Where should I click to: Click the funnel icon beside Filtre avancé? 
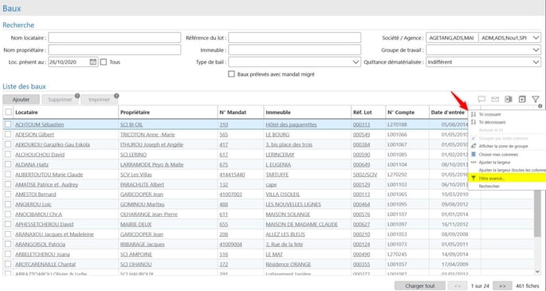pos(473,179)
